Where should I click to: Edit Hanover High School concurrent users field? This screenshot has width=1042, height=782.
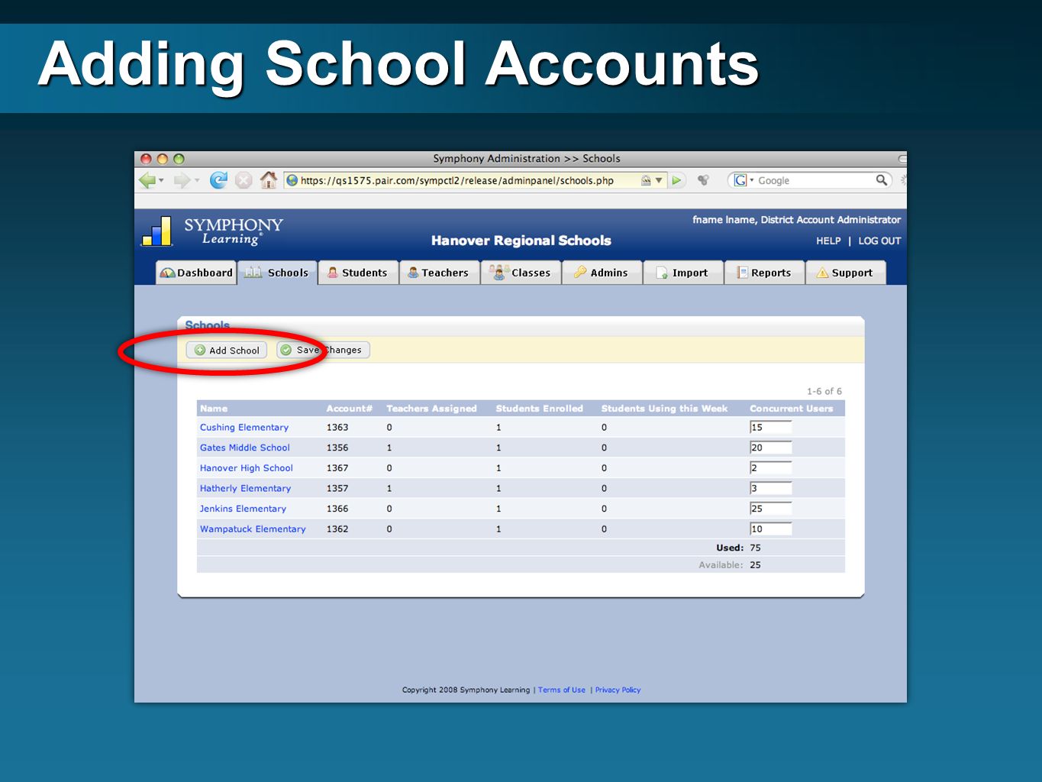770,468
